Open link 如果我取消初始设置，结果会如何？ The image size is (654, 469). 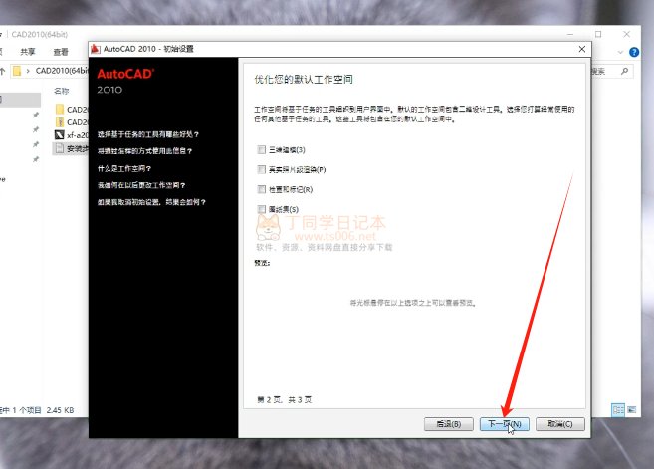(x=151, y=202)
